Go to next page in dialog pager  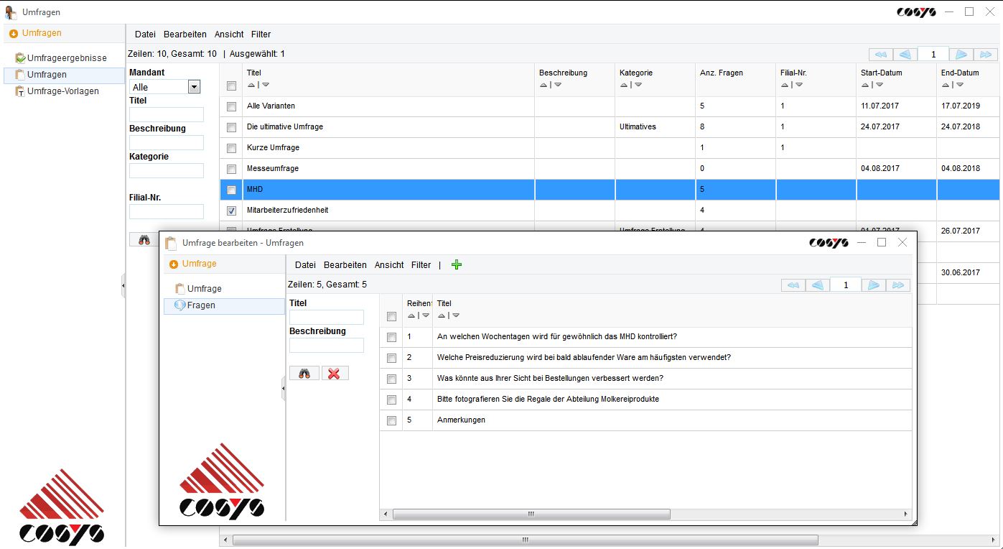pyautogui.click(x=874, y=285)
